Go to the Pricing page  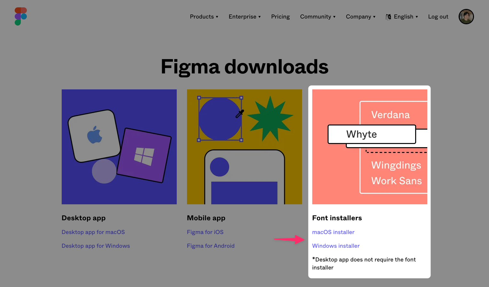280,17
